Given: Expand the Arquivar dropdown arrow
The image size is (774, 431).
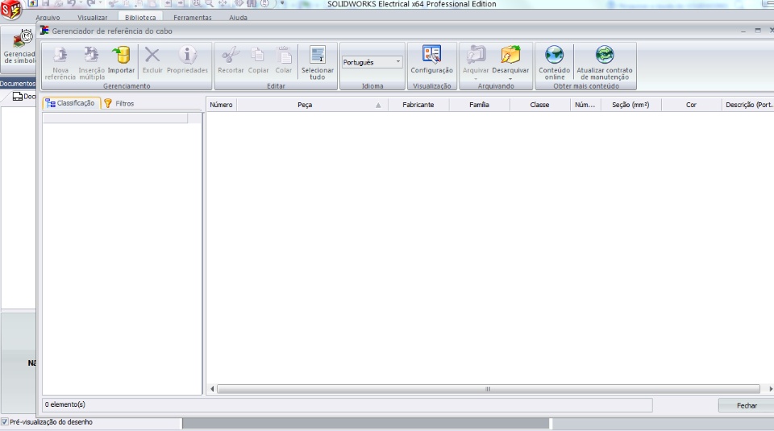Looking at the screenshot, I should coord(476,79).
